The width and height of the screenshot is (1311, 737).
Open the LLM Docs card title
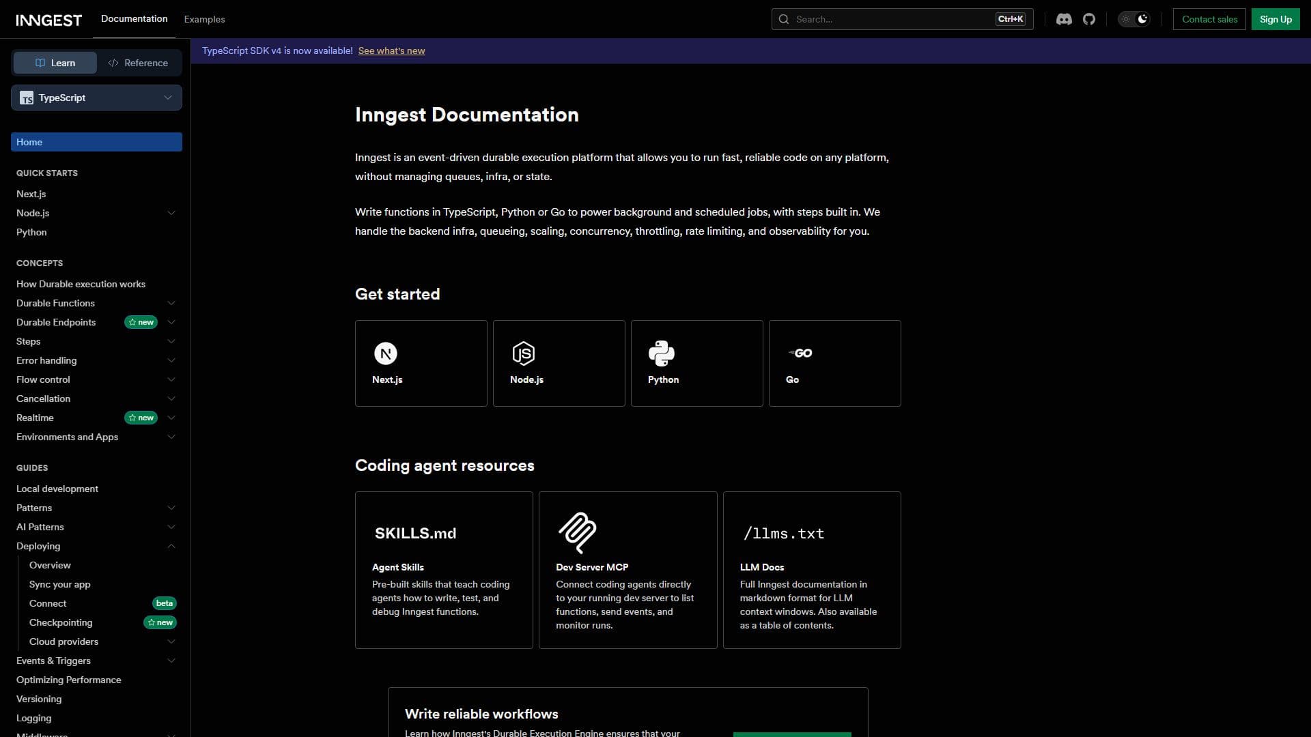click(x=761, y=567)
